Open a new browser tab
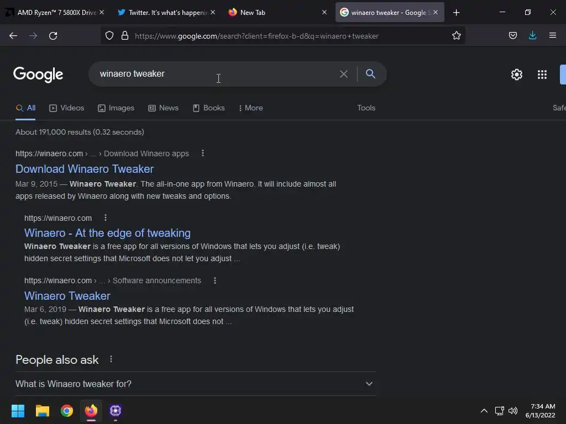566x424 pixels. click(456, 13)
